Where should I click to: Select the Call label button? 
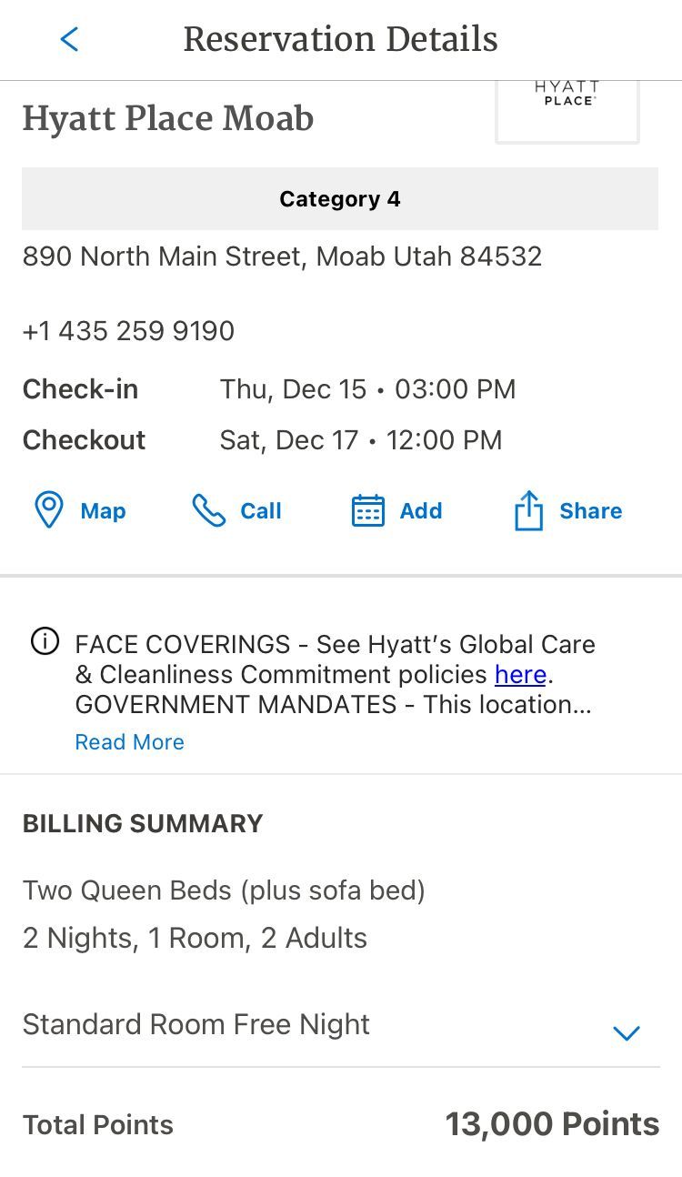(261, 510)
